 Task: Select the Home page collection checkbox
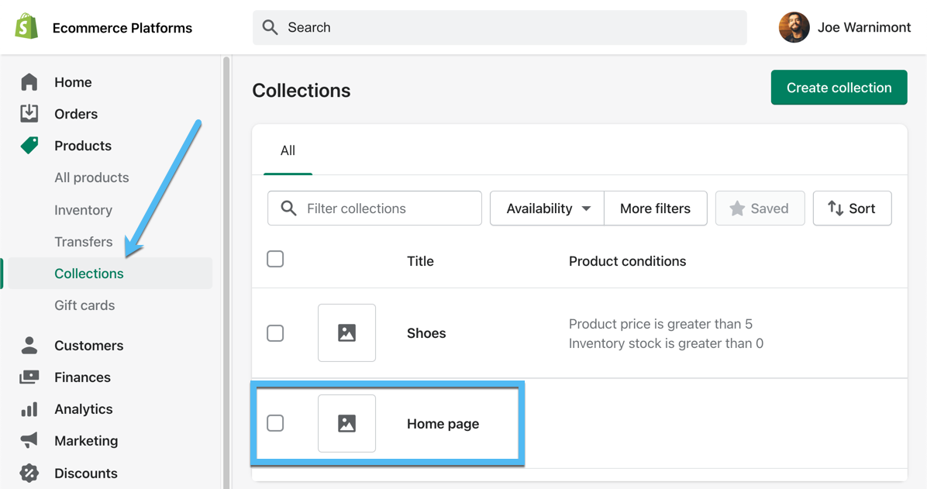pyautogui.click(x=275, y=423)
